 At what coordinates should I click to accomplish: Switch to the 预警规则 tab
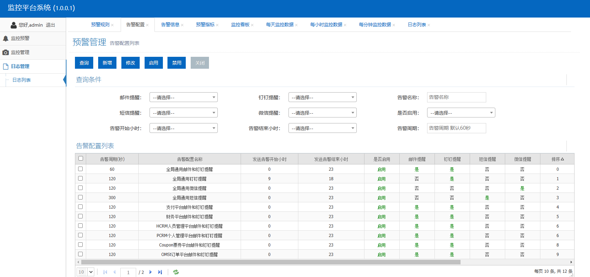click(100, 25)
